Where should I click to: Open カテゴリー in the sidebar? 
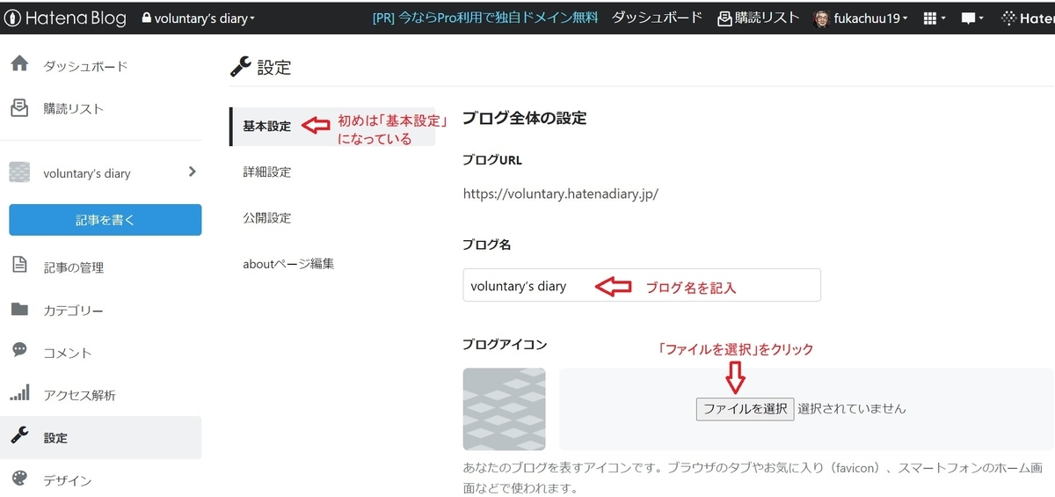click(74, 311)
